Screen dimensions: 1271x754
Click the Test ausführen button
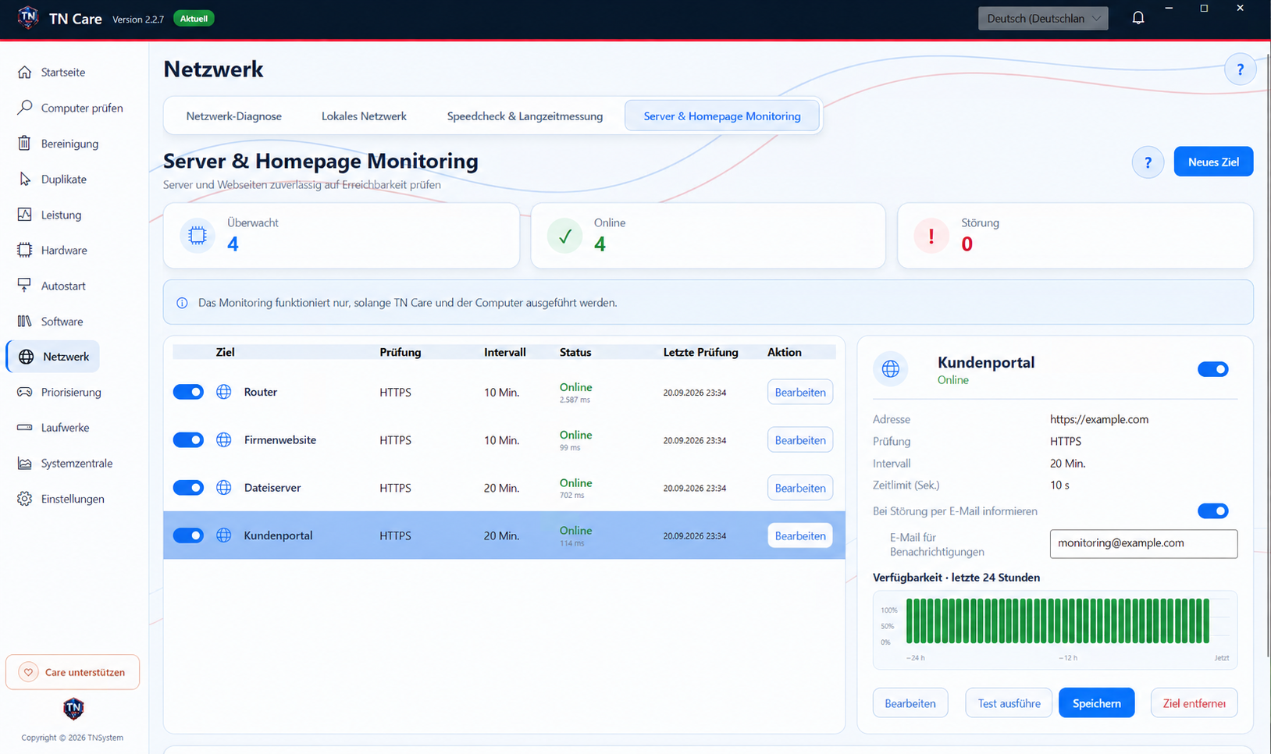pos(1009,703)
